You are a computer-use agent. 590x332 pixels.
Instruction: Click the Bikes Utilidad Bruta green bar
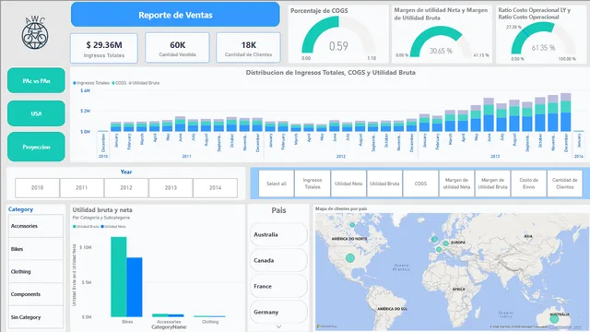tap(119, 277)
